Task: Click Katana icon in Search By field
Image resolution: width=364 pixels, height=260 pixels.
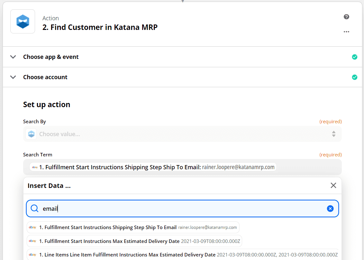Action: click(31, 134)
